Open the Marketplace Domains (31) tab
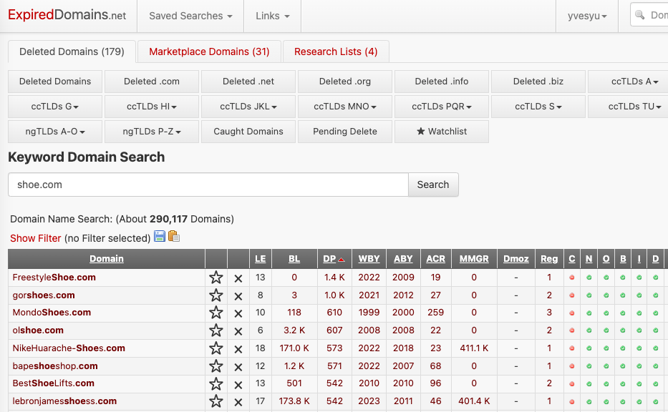Screen dimensions: 668x412 point(209,51)
